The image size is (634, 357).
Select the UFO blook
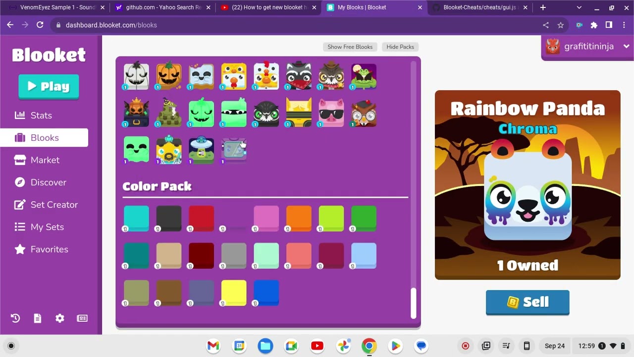pos(202,151)
